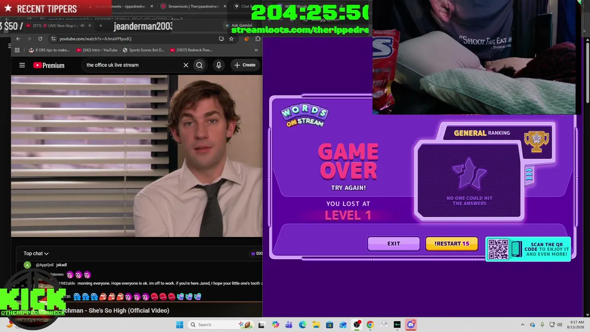Click the EXIT button in Words on Stream
The height and width of the screenshot is (332, 590).
pos(394,244)
